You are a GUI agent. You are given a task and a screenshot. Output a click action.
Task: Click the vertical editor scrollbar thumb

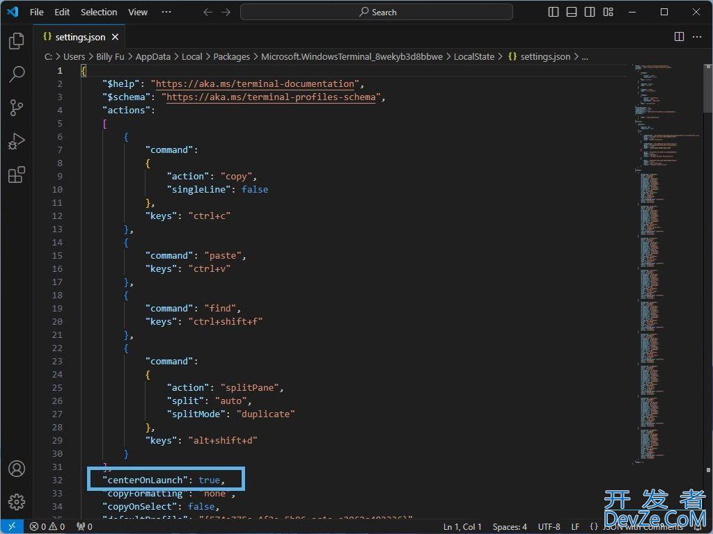(x=707, y=88)
